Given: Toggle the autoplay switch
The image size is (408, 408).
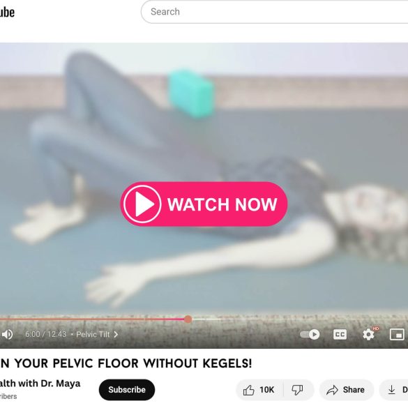Looking at the screenshot, I should coord(310,334).
